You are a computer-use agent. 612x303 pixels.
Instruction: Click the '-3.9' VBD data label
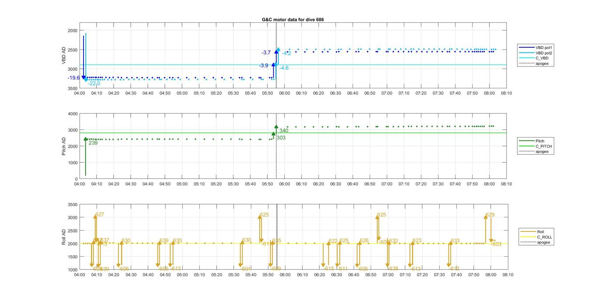[x=264, y=66]
